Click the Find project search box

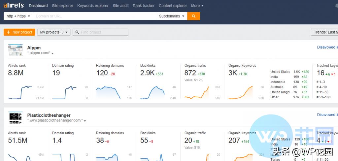click(x=100, y=32)
